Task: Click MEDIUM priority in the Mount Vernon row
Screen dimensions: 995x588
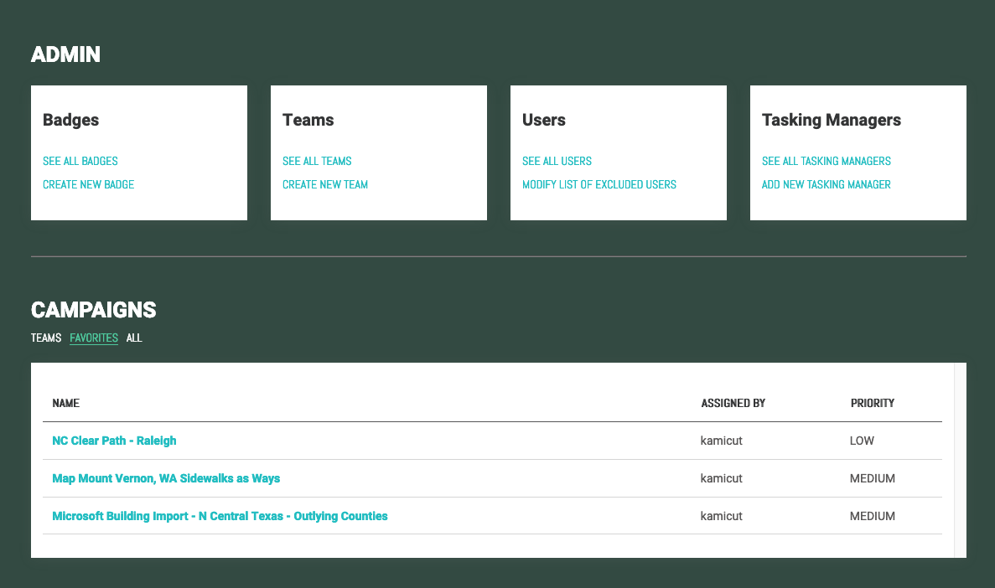Action: click(873, 478)
